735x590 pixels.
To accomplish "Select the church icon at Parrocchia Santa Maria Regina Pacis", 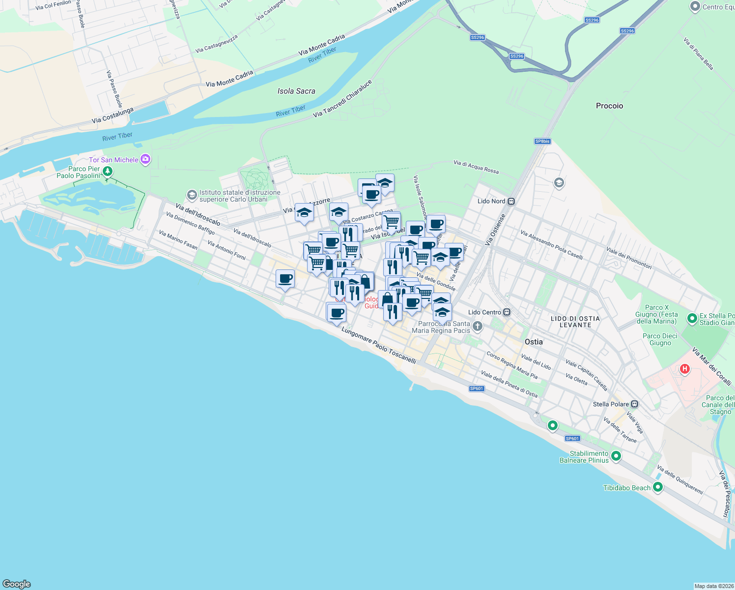I will click(x=477, y=325).
